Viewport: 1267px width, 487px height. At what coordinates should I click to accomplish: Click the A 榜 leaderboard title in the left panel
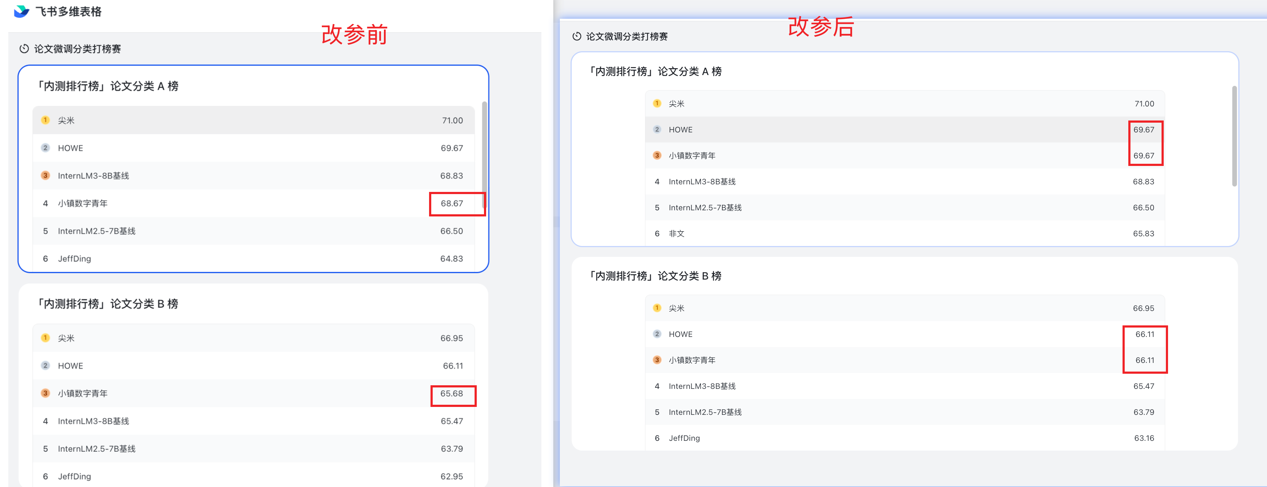108,86
